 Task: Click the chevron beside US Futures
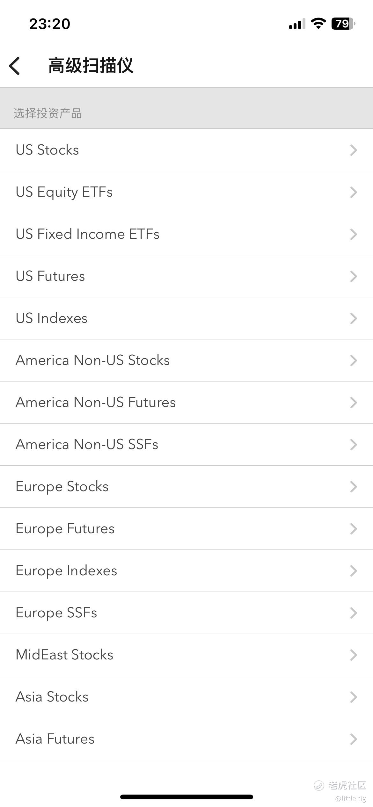click(353, 276)
